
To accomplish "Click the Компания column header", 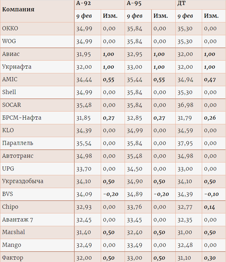I will click(x=18, y=9).
